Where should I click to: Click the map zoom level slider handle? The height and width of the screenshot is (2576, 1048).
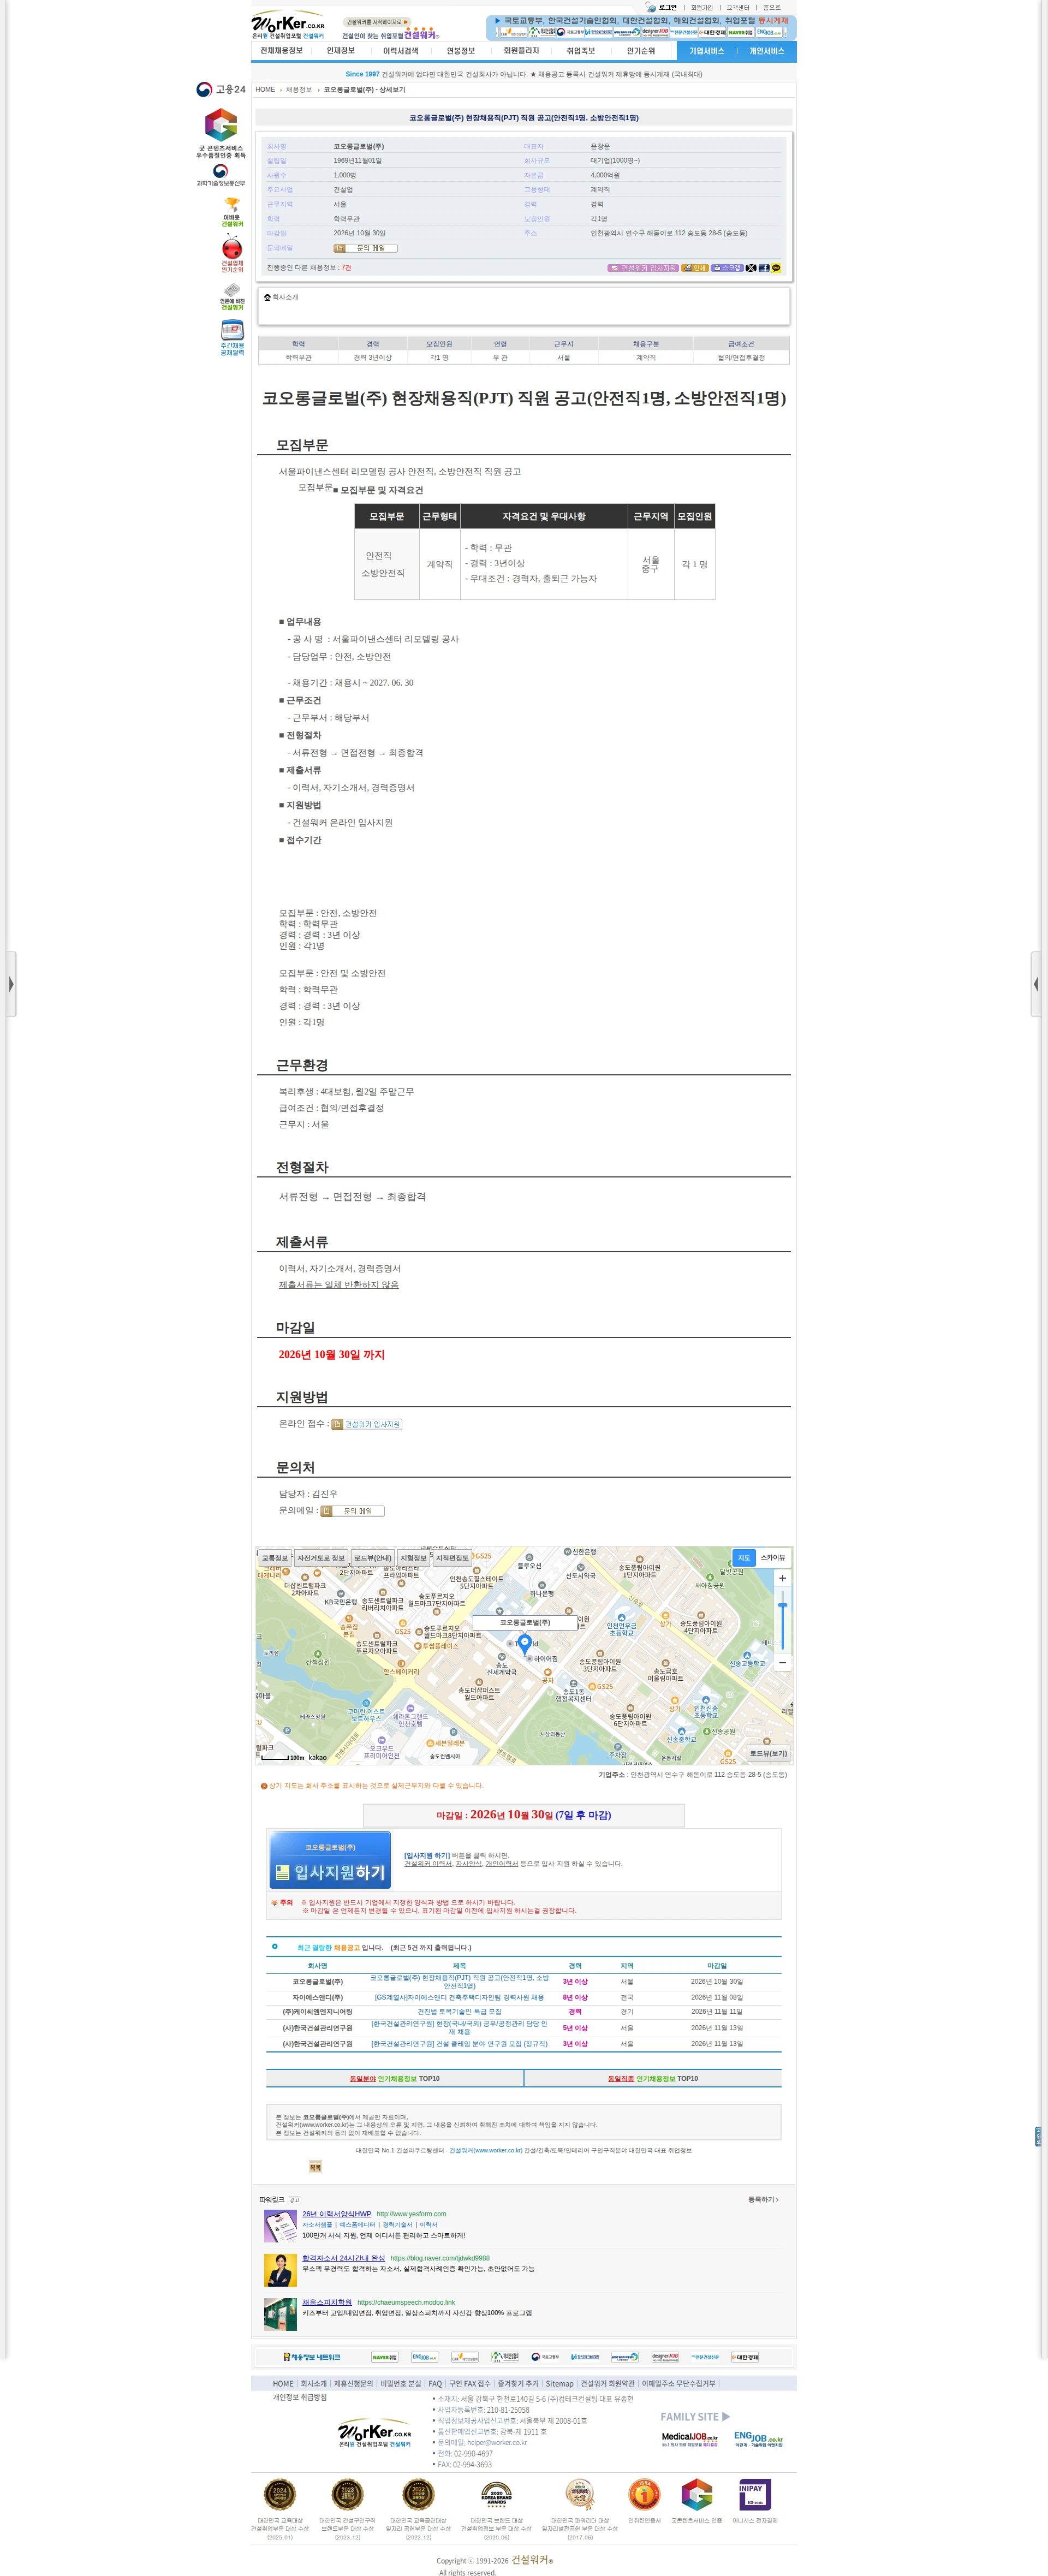pos(782,1606)
